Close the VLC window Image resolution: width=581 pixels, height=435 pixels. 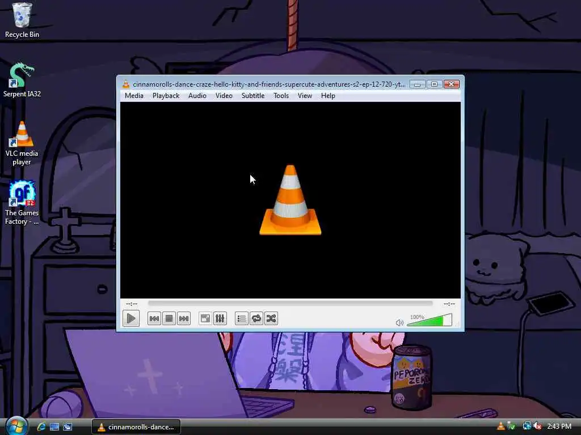coord(452,84)
